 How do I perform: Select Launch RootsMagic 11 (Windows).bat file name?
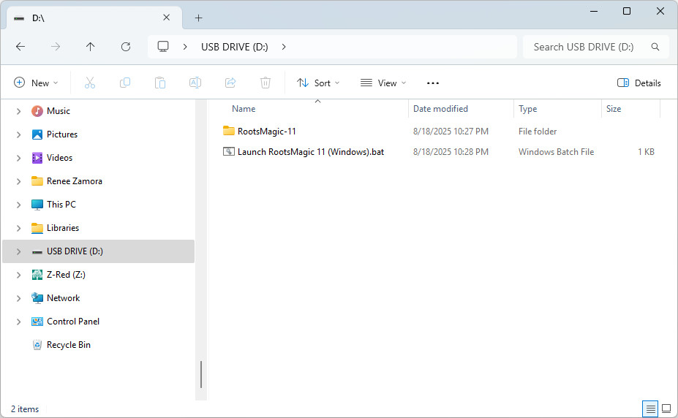(x=310, y=152)
